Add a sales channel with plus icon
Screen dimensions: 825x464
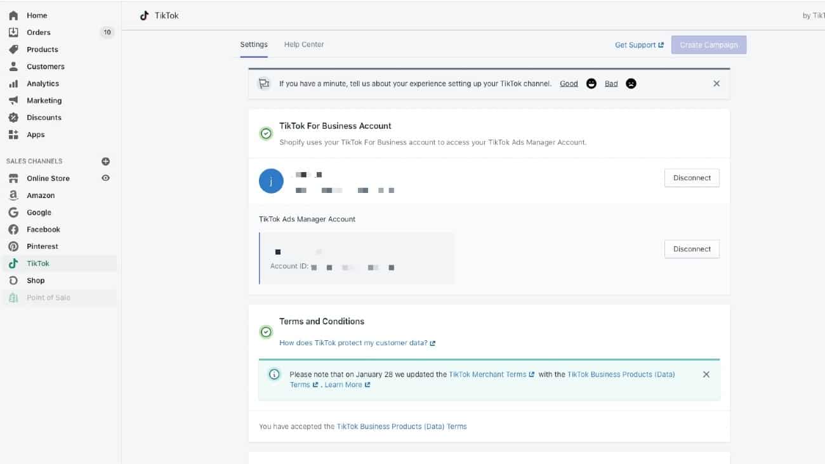click(x=106, y=161)
